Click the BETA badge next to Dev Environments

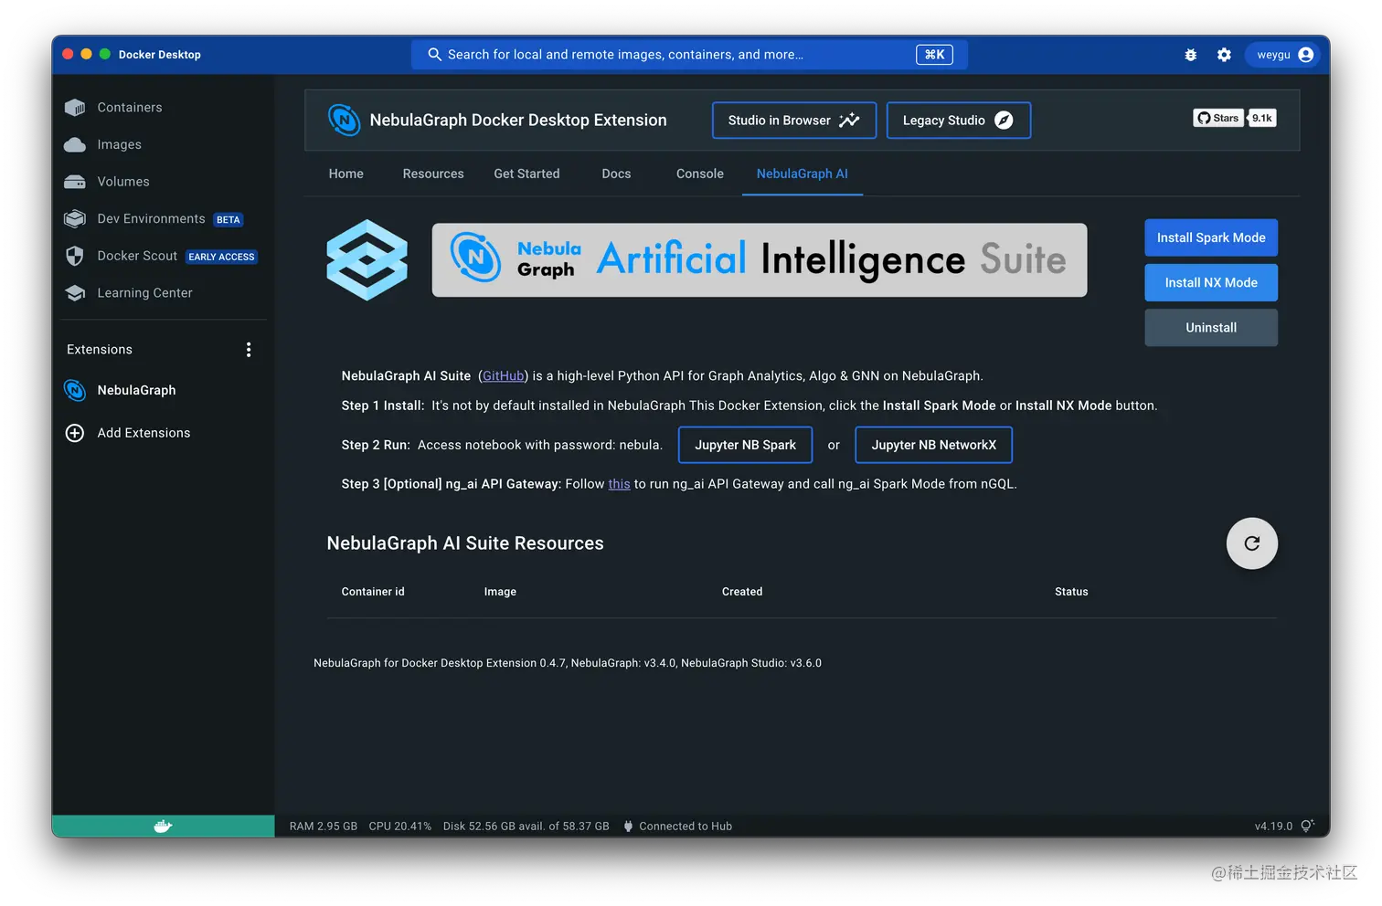(229, 220)
